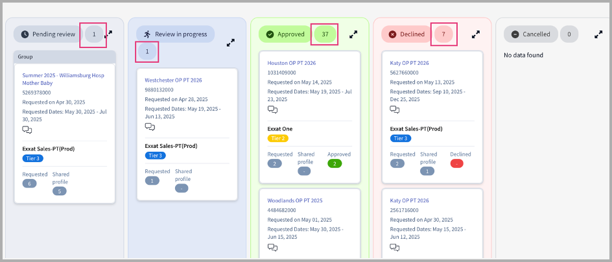Click the Approved status header pill
Image resolution: width=612 pixels, height=262 pixels.
285,34
